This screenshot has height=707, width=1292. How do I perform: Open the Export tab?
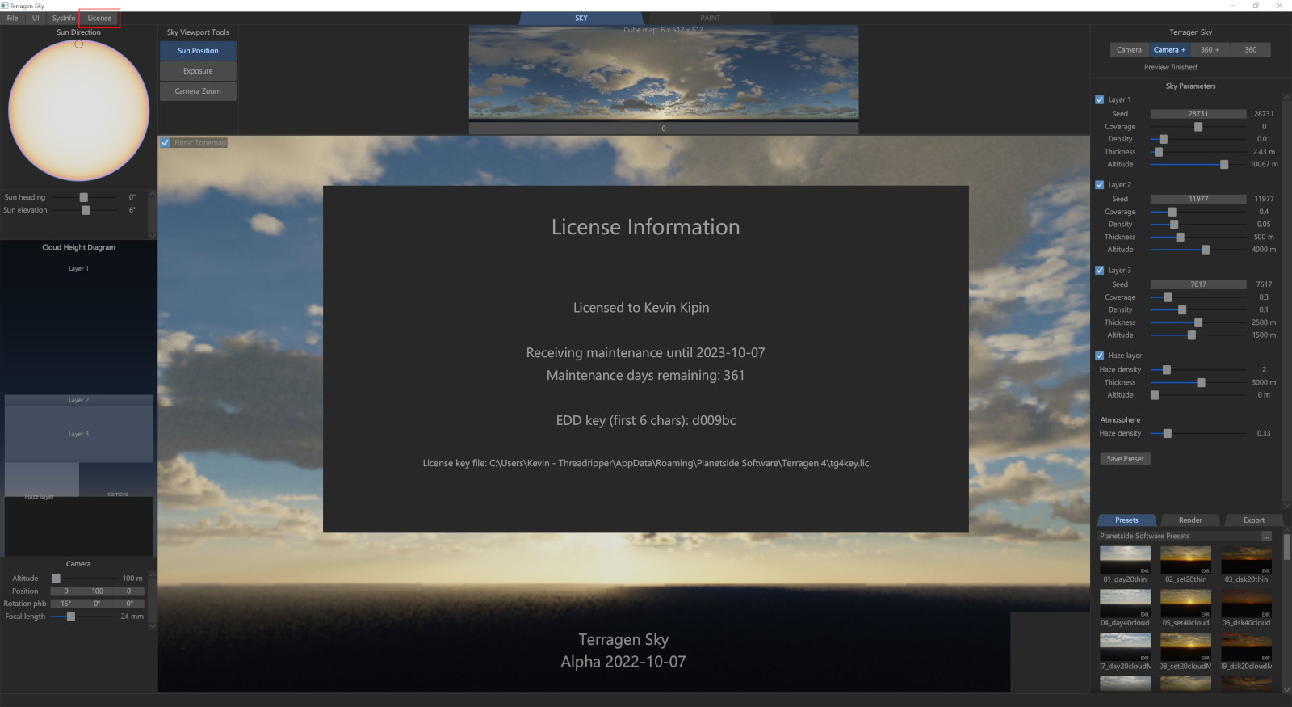click(x=1254, y=520)
